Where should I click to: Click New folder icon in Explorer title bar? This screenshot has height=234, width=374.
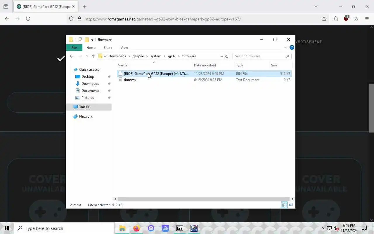[x=87, y=40]
